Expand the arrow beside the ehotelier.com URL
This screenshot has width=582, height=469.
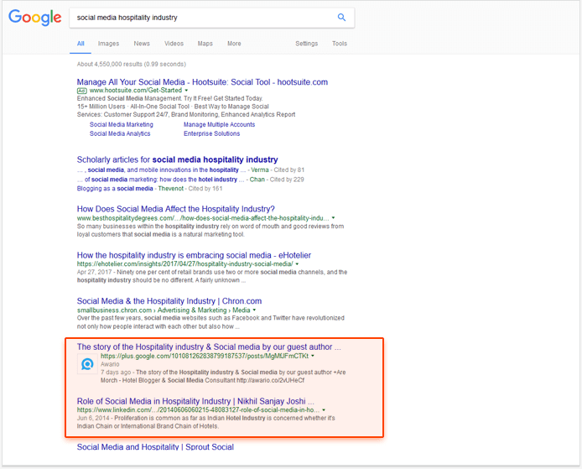coord(297,264)
